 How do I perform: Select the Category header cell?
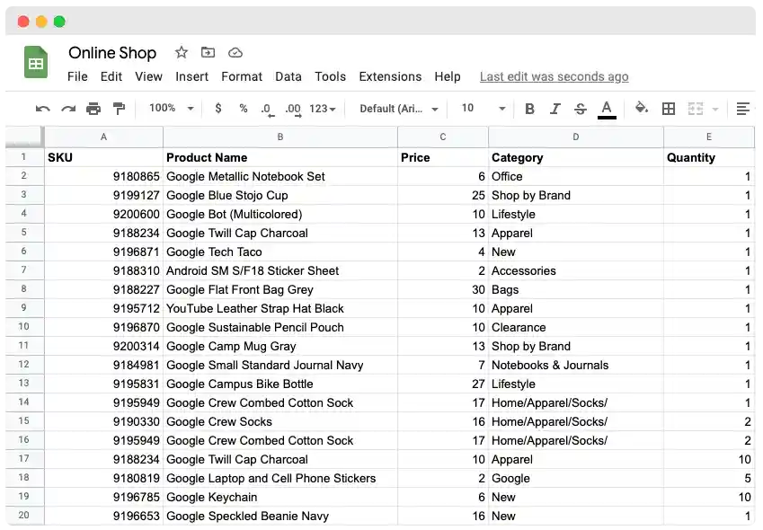576,157
